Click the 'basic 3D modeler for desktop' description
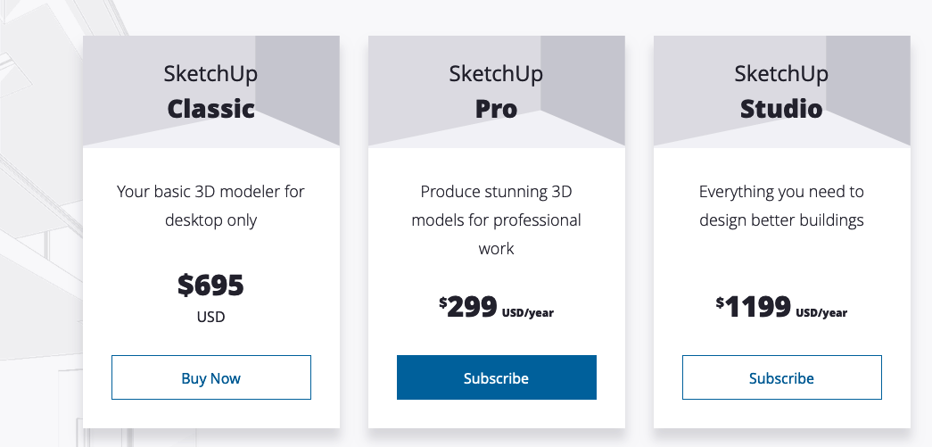Image resolution: width=932 pixels, height=447 pixels. click(x=211, y=205)
